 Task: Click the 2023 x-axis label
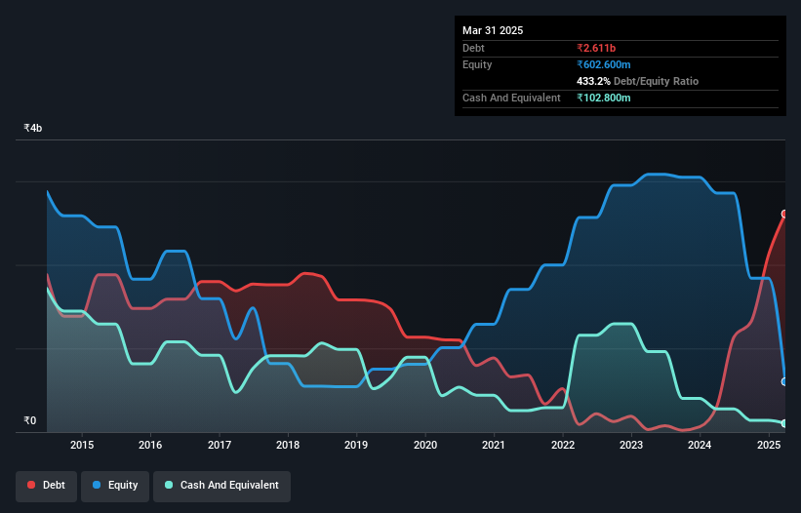tap(631, 445)
